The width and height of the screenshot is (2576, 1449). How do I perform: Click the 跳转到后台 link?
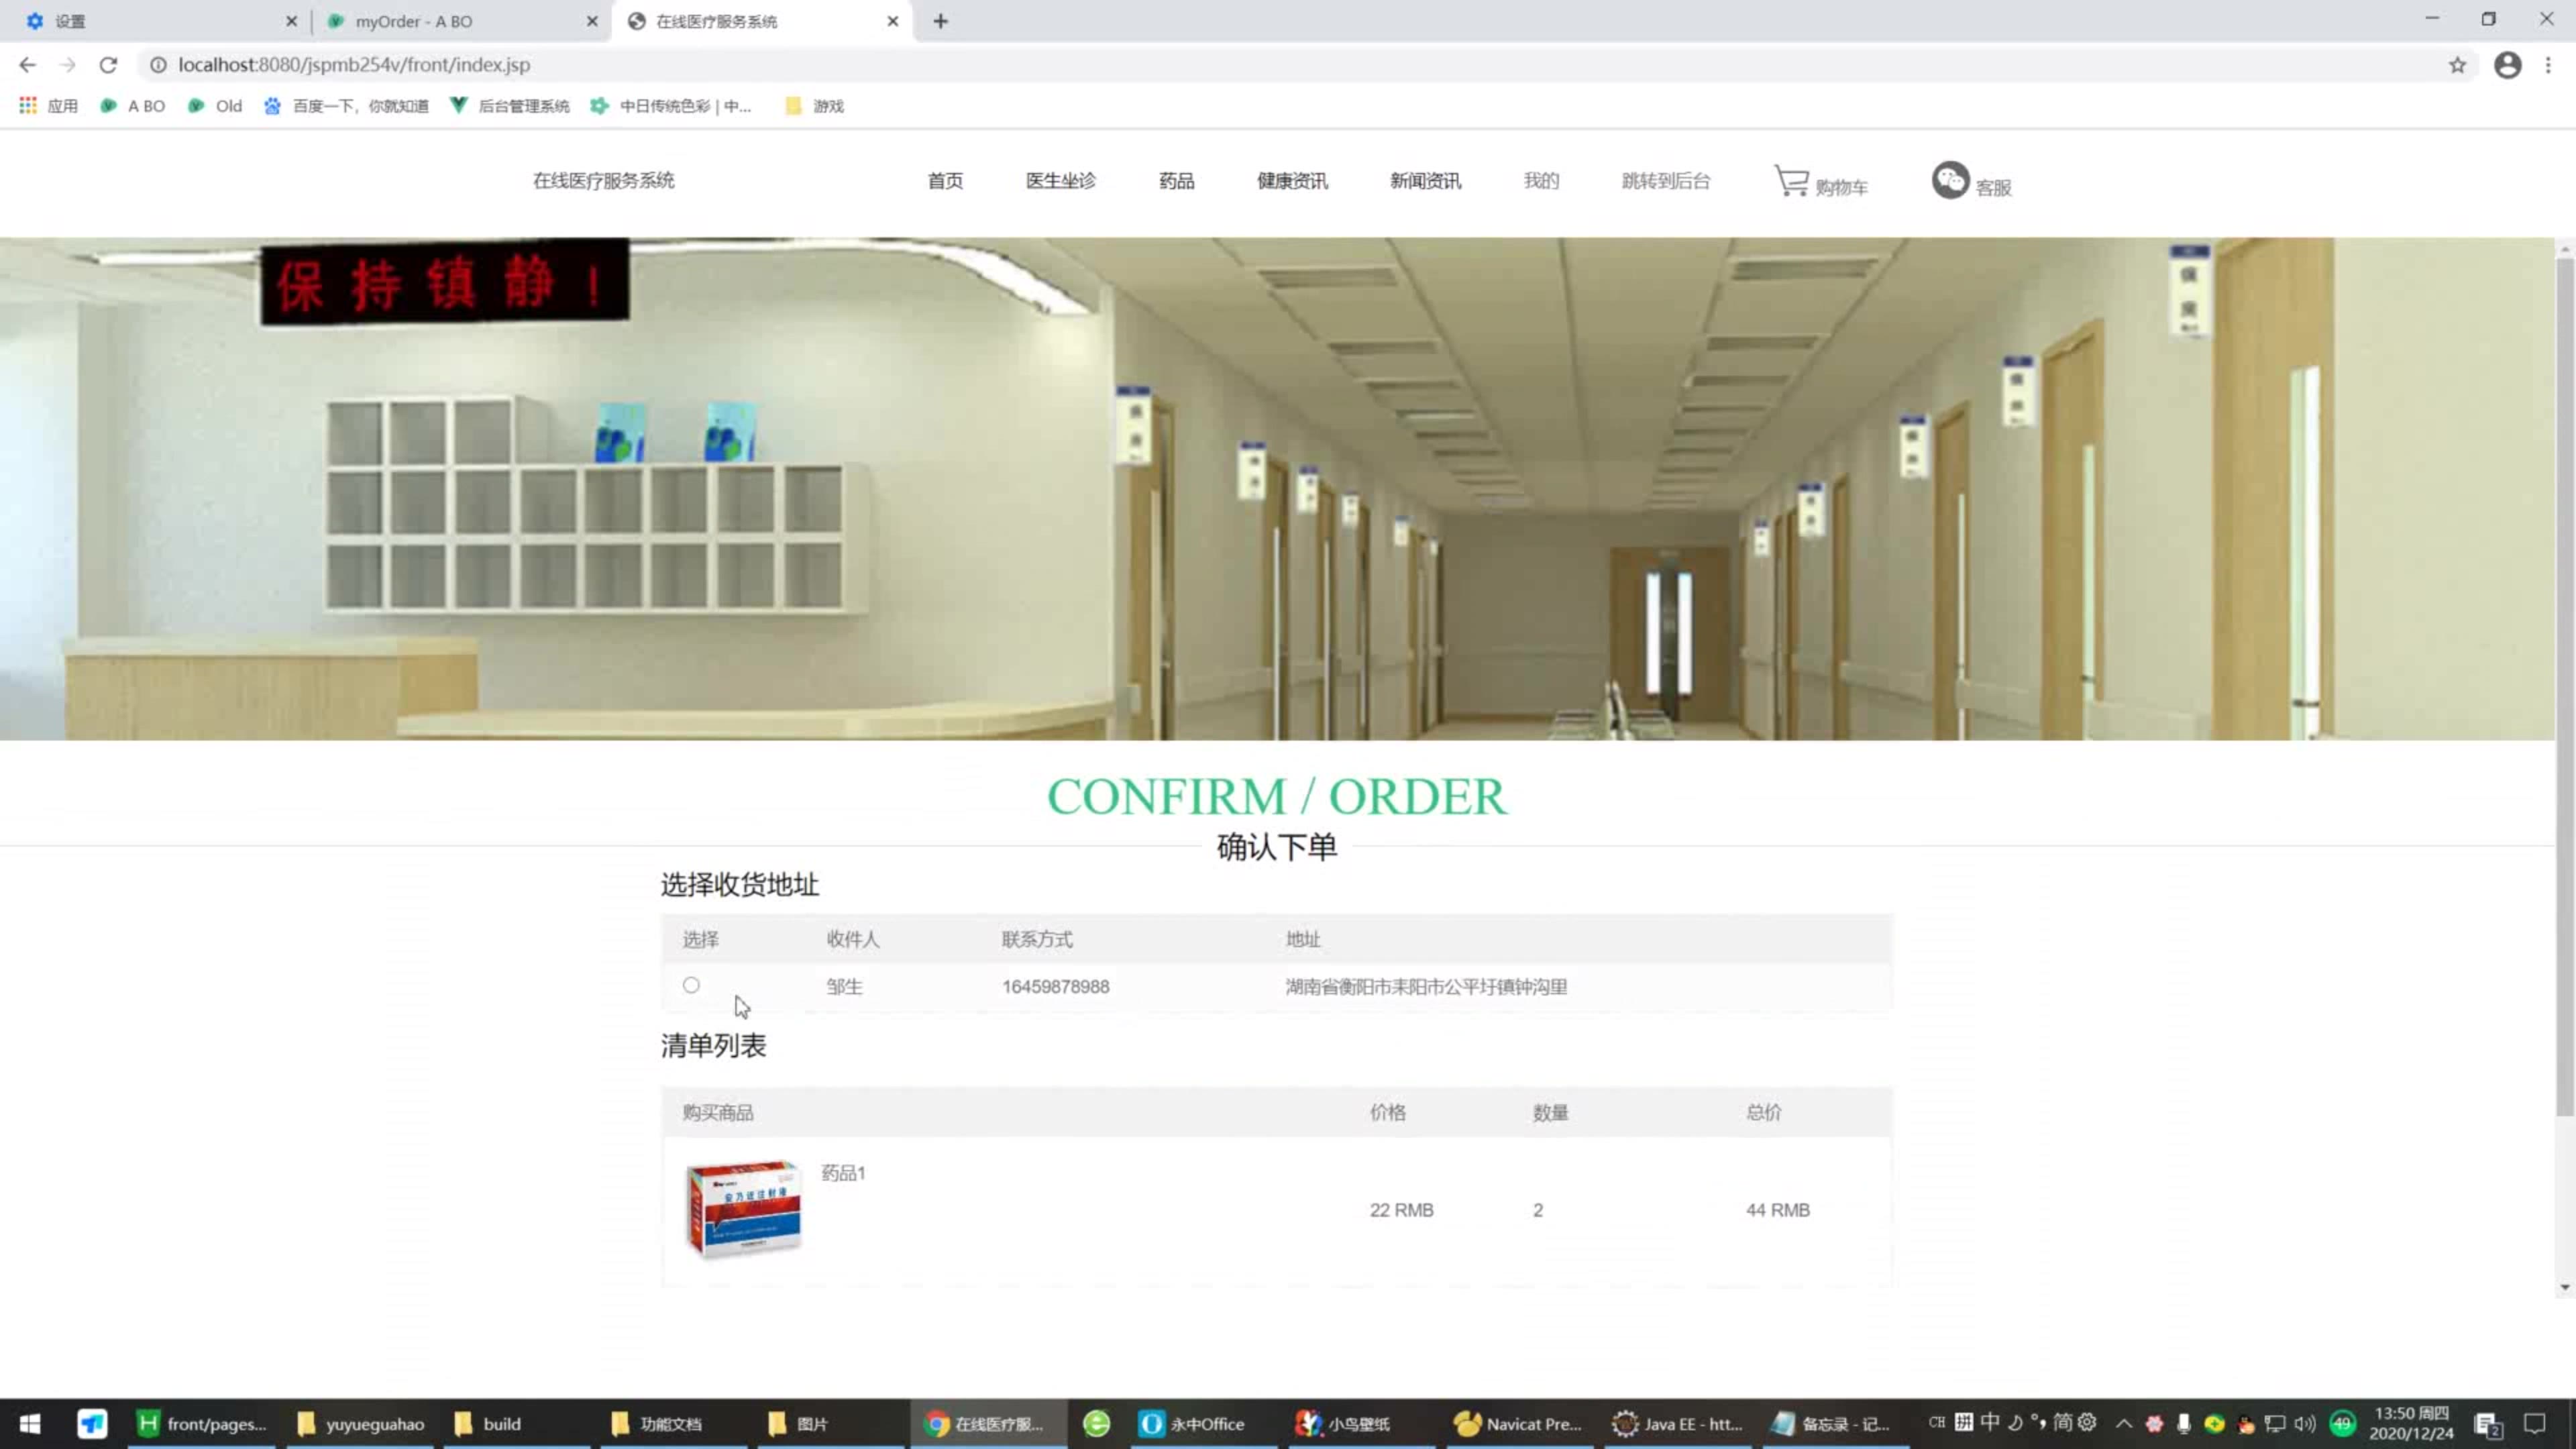point(1665,181)
